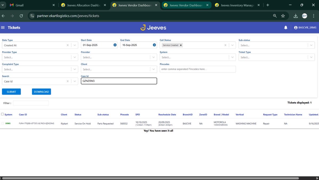Click the Service On Hold status cell
The image size is (319, 180).
pyautogui.click(x=83, y=124)
